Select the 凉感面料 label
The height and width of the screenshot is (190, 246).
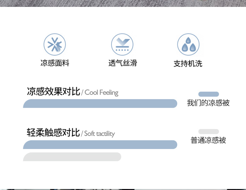(55, 63)
